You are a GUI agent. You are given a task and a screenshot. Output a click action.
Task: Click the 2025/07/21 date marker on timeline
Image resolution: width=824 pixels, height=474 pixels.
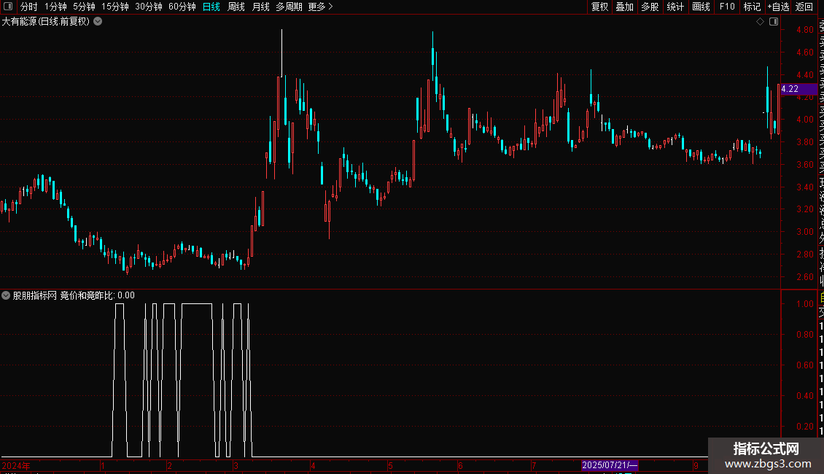click(610, 465)
